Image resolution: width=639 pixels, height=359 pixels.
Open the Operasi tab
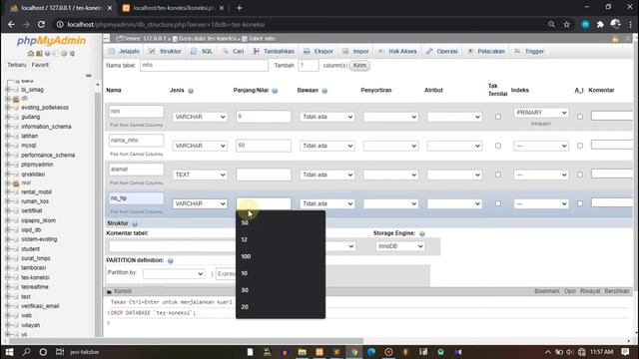tap(442, 51)
